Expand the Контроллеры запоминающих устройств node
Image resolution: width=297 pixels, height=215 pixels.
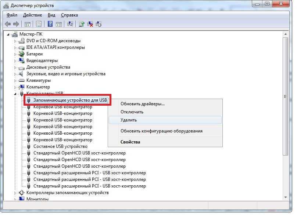click(x=15, y=193)
